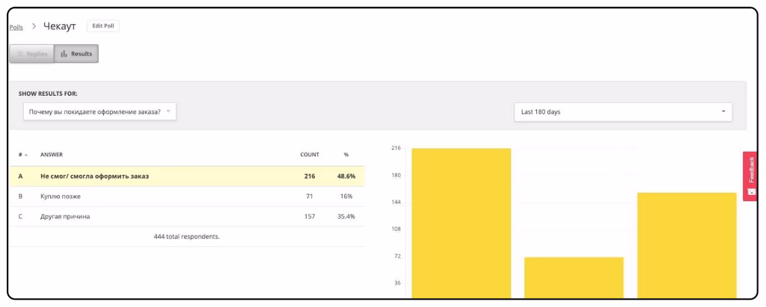Screen dimensions: 766x307
Task: Click the % column header
Action: pyautogui.click(x=346, y=155)
